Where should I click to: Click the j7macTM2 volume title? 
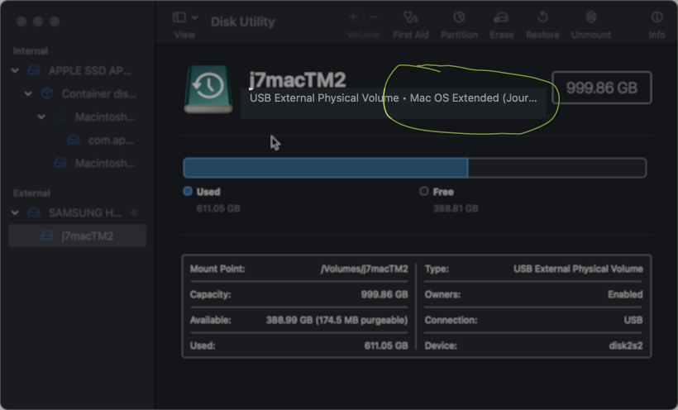(298, 80)
